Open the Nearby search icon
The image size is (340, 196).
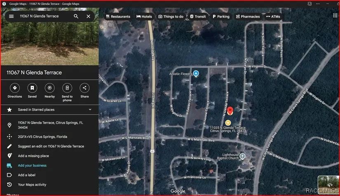point(49,88)
